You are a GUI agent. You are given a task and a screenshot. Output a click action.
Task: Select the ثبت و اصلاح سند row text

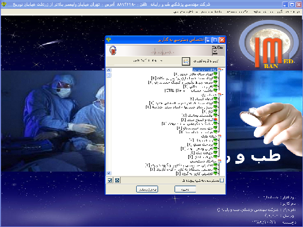[x=197, y=120]
